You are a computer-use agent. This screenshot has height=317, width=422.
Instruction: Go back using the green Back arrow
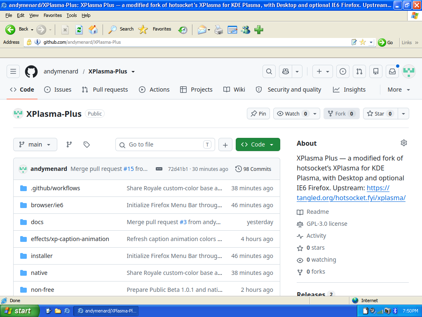[x=10, y=29]
